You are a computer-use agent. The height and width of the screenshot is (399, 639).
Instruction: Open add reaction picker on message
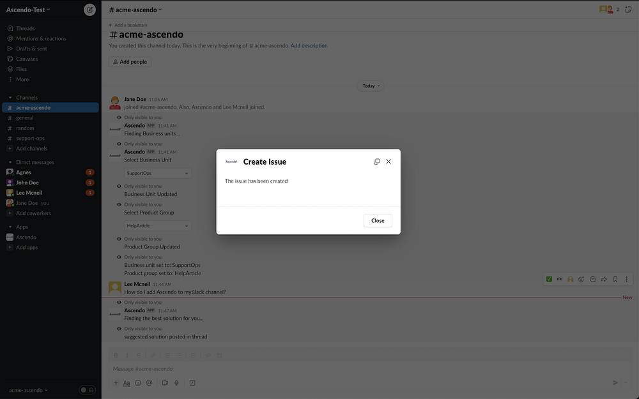coord(581,279)
